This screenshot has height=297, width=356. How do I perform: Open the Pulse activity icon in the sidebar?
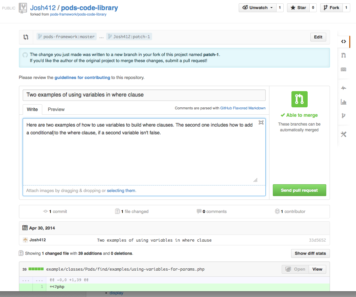343,88
